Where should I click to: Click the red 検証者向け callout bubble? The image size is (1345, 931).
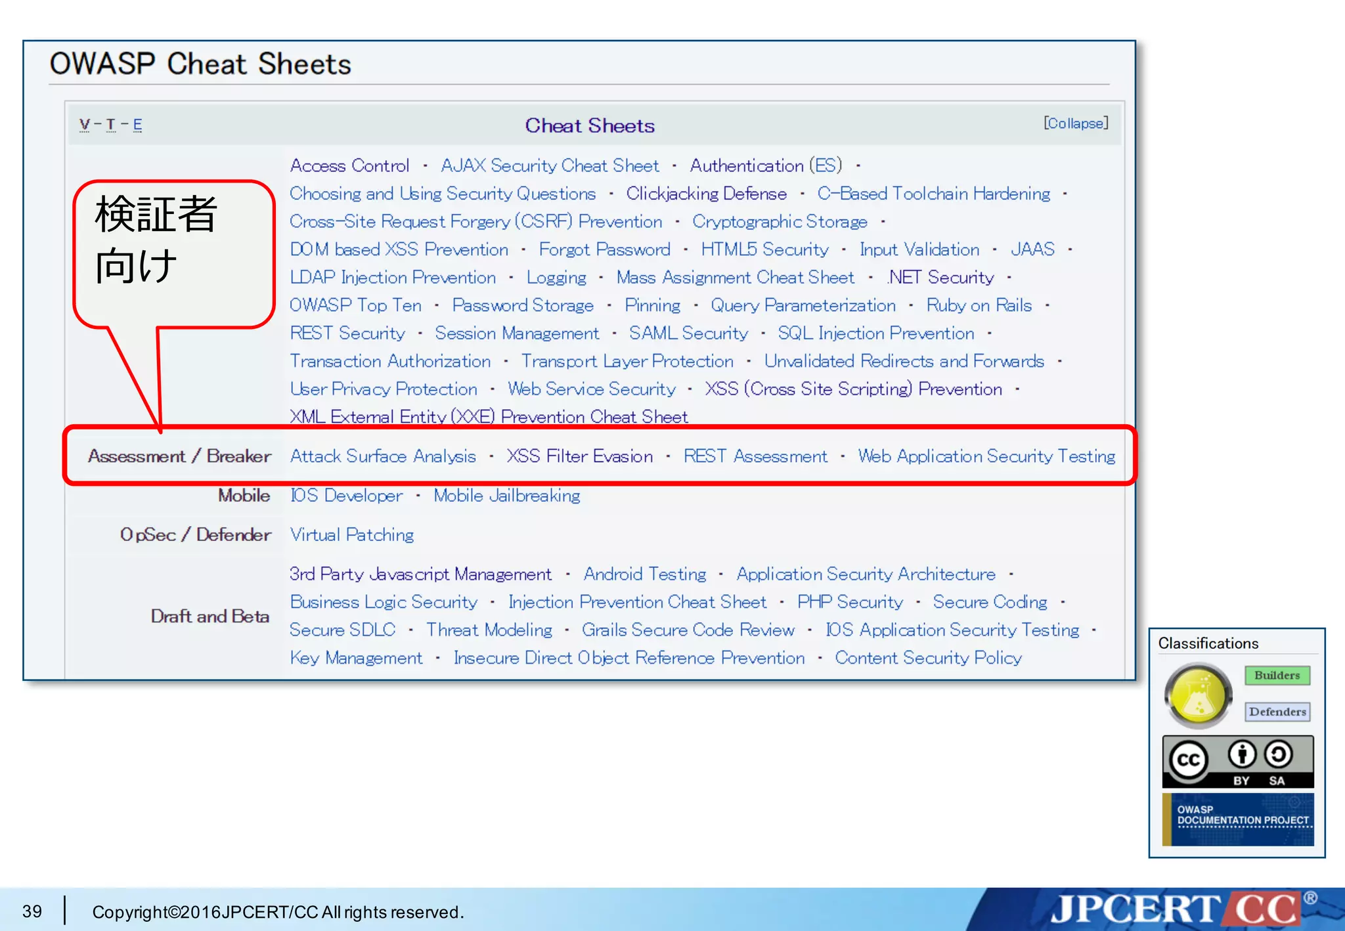(172, 253)
